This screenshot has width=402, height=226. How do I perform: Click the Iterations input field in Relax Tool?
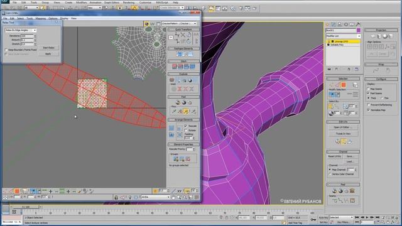(x=27, y=36)
